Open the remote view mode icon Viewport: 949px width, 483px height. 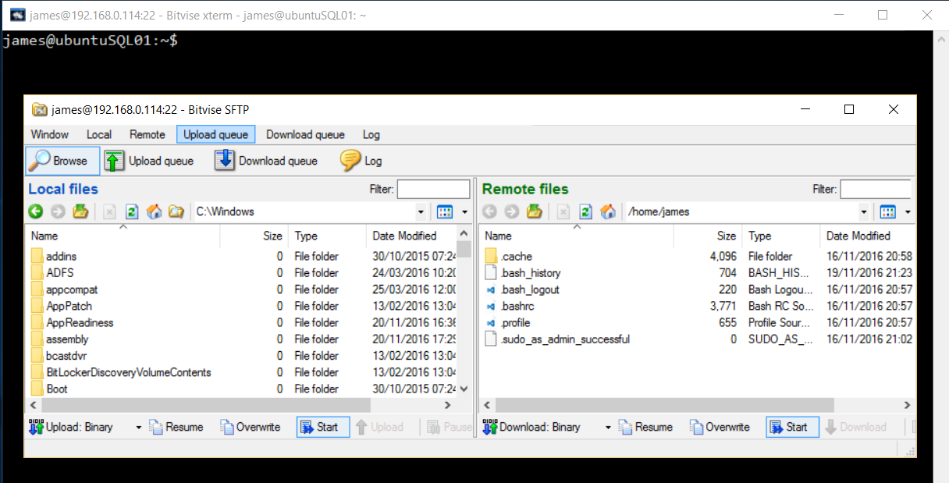click(887, 211)
